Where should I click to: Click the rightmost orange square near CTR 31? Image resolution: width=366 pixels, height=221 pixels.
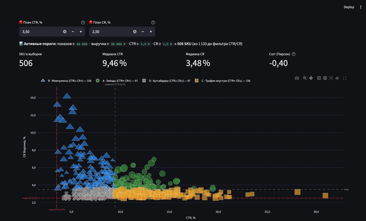tap(325, 195)
